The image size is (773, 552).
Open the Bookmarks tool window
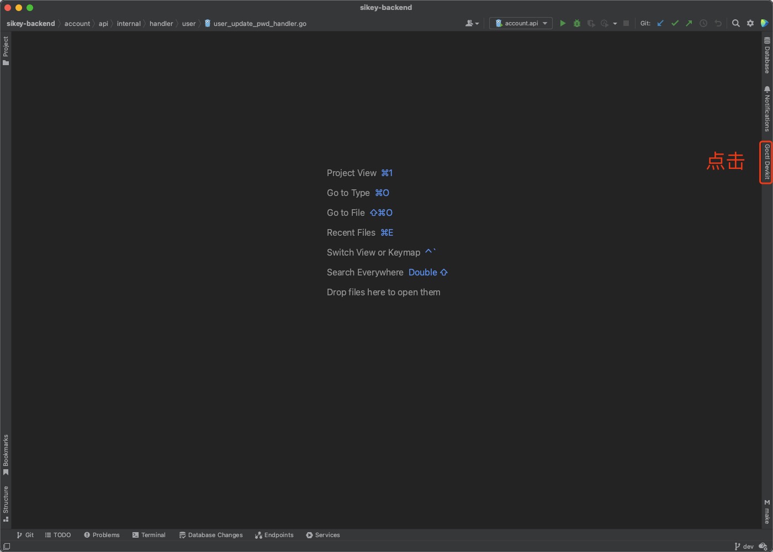(x=6, y=454)
